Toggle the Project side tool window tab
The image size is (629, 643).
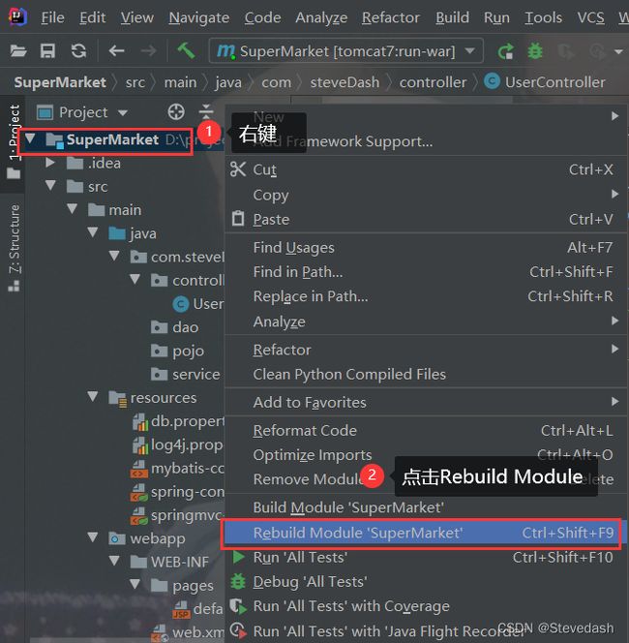(x=14, y=141)
